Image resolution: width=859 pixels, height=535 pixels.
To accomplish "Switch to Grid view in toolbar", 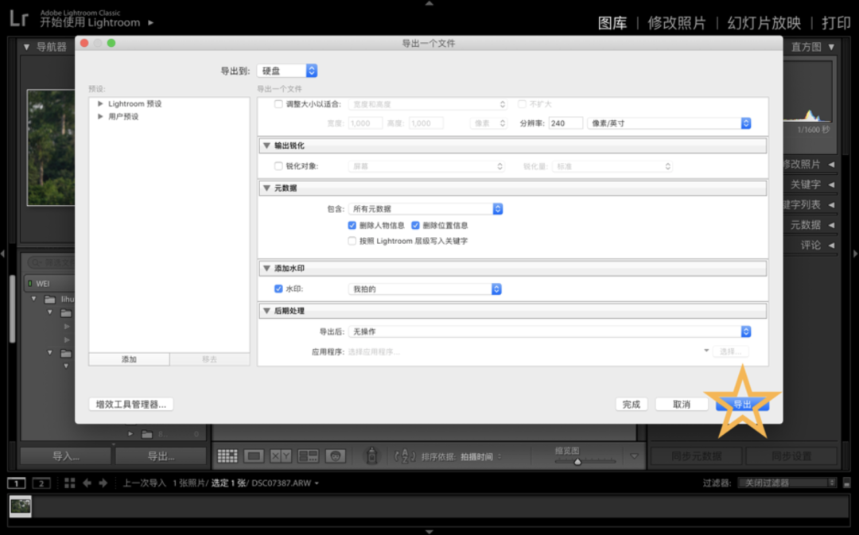I will (227, 456).
